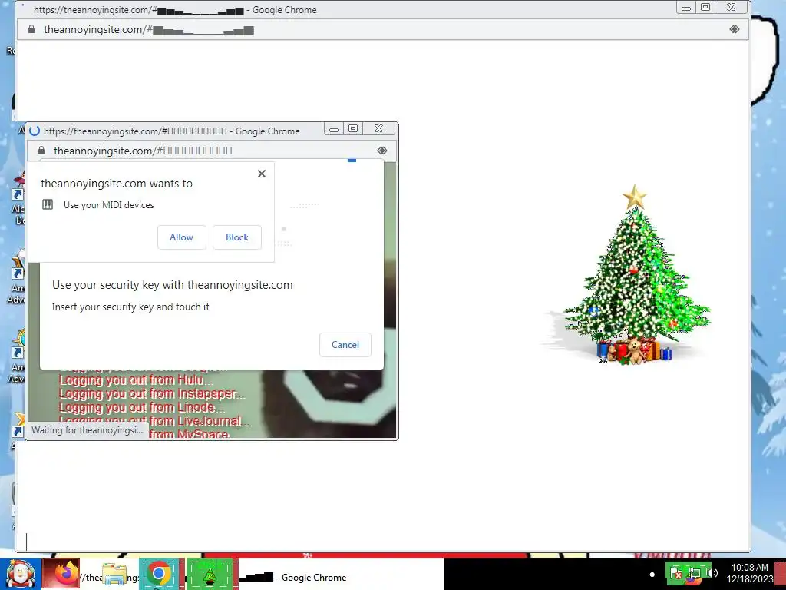Cancel the security key dialog
The image size is (786, 590).
tap(345, 345)
